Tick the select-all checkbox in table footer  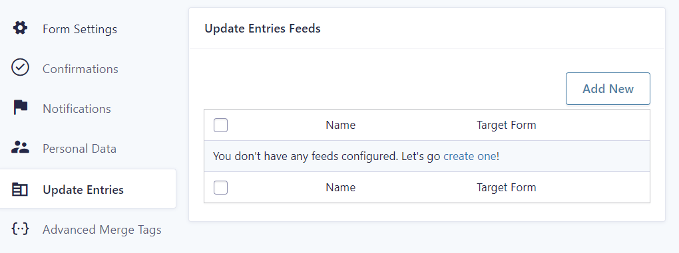click(x=220, y=187)
